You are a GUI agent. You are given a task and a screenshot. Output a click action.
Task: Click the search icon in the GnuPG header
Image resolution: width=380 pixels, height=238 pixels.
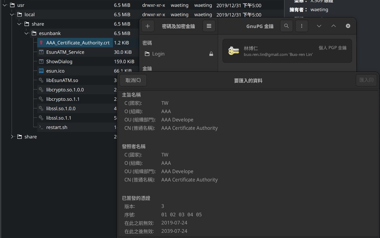pos(286,26)
